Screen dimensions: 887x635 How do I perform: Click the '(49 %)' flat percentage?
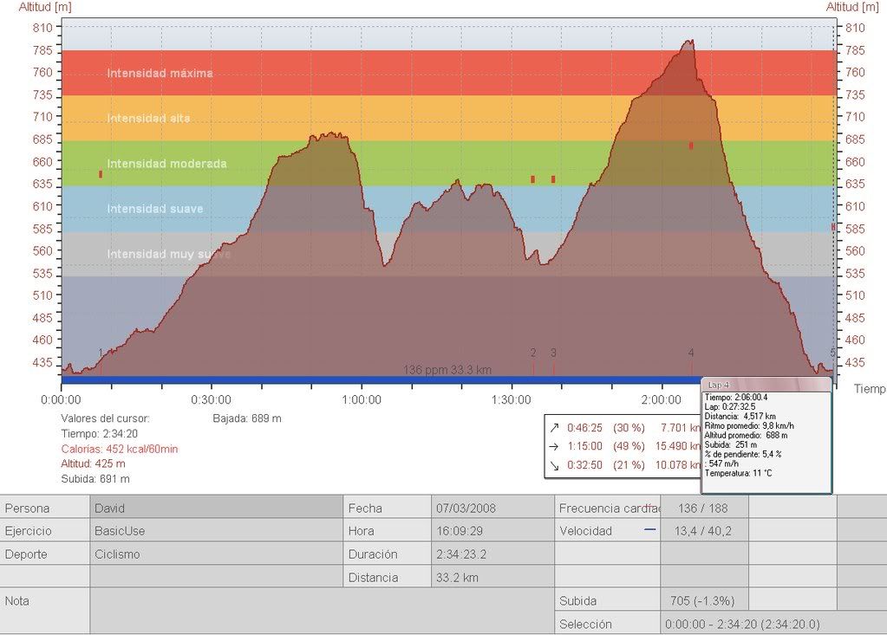[x=629, y=446]
